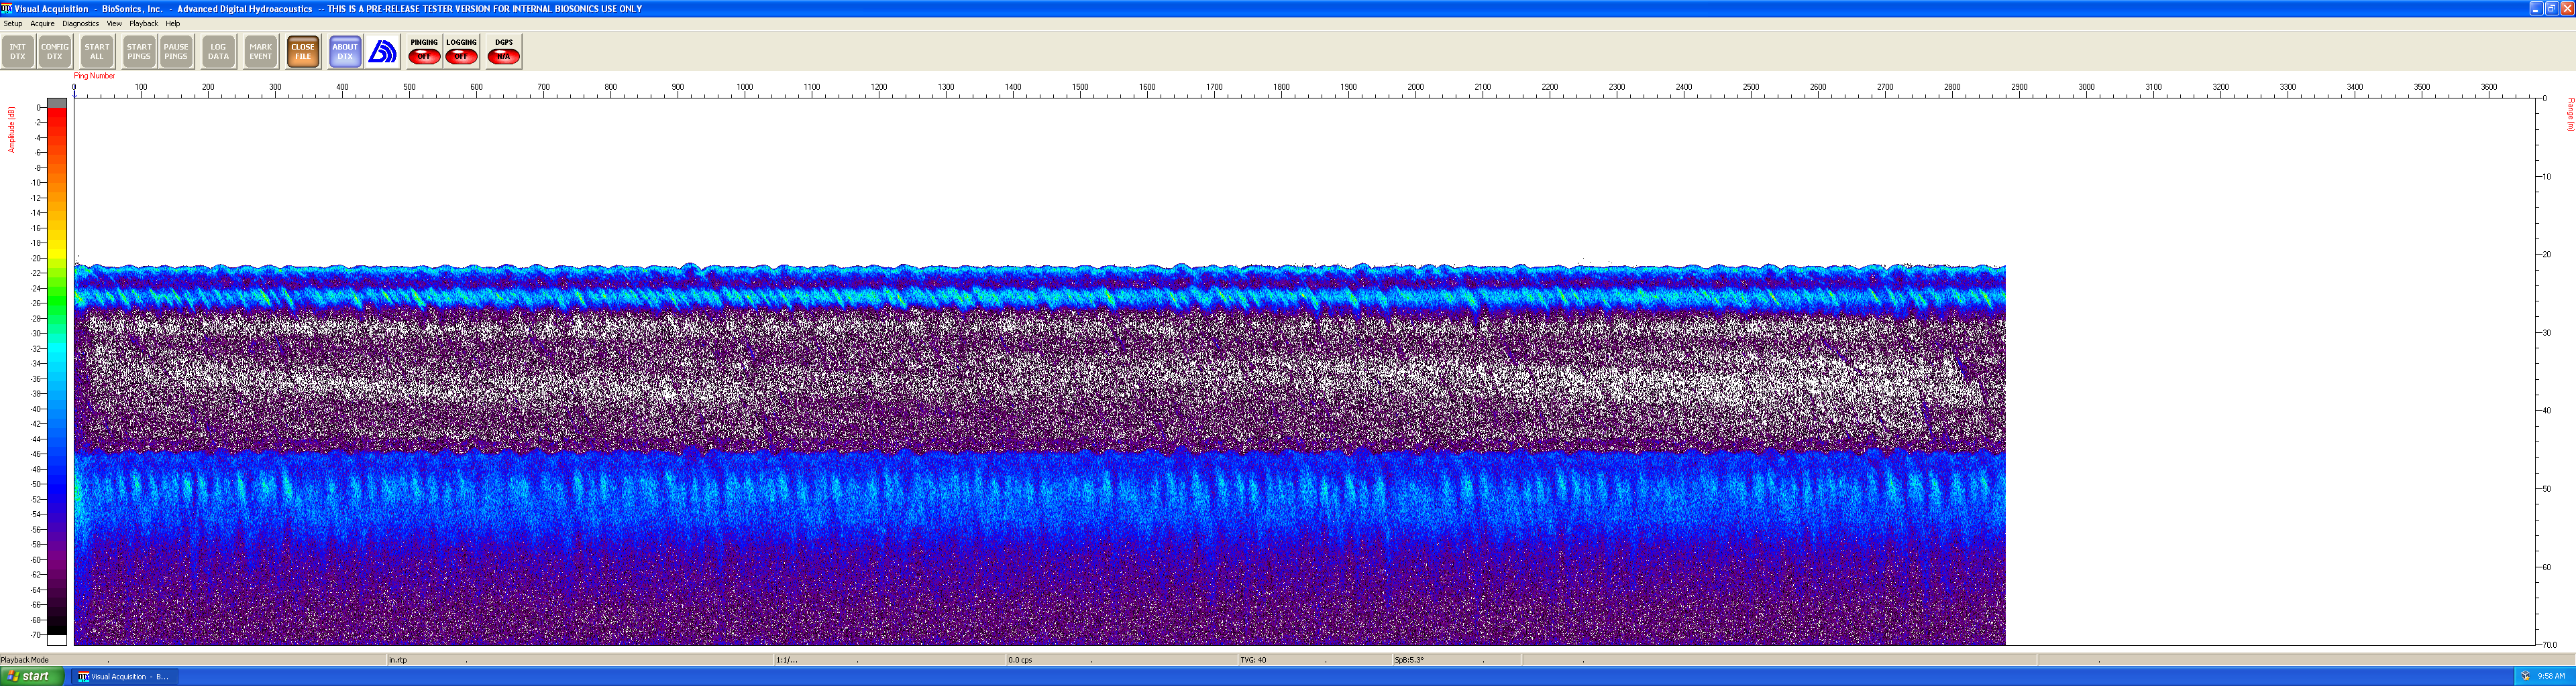2576x686 pixels.
Task: Click the 'SpB:5.3°' status bar entry
Action: [x=1409, y=660]
